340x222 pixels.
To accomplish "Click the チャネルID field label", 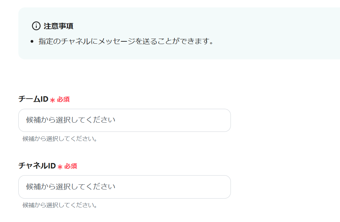I will 37,166.
